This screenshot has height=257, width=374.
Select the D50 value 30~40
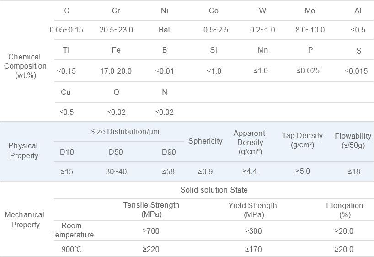[x=116, y=172]
